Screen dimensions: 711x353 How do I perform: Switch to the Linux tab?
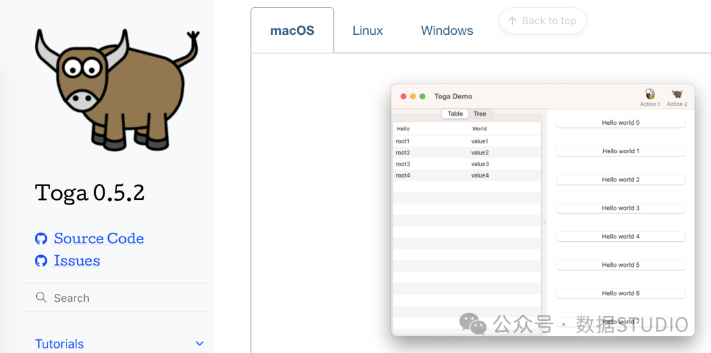pos(368,30)
